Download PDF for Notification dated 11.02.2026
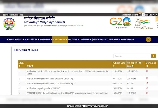Screen dimensions: 158x108 147,71
